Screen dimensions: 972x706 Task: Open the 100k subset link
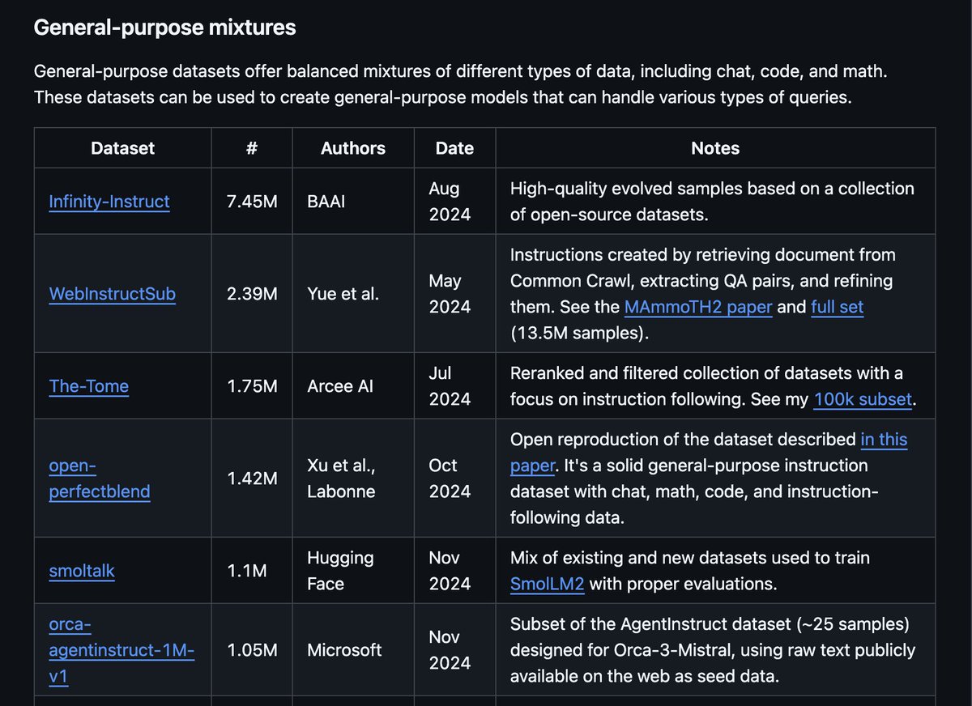[x=863, y=399]
